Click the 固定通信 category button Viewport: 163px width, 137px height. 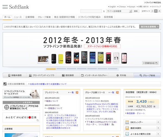(68, 75)
